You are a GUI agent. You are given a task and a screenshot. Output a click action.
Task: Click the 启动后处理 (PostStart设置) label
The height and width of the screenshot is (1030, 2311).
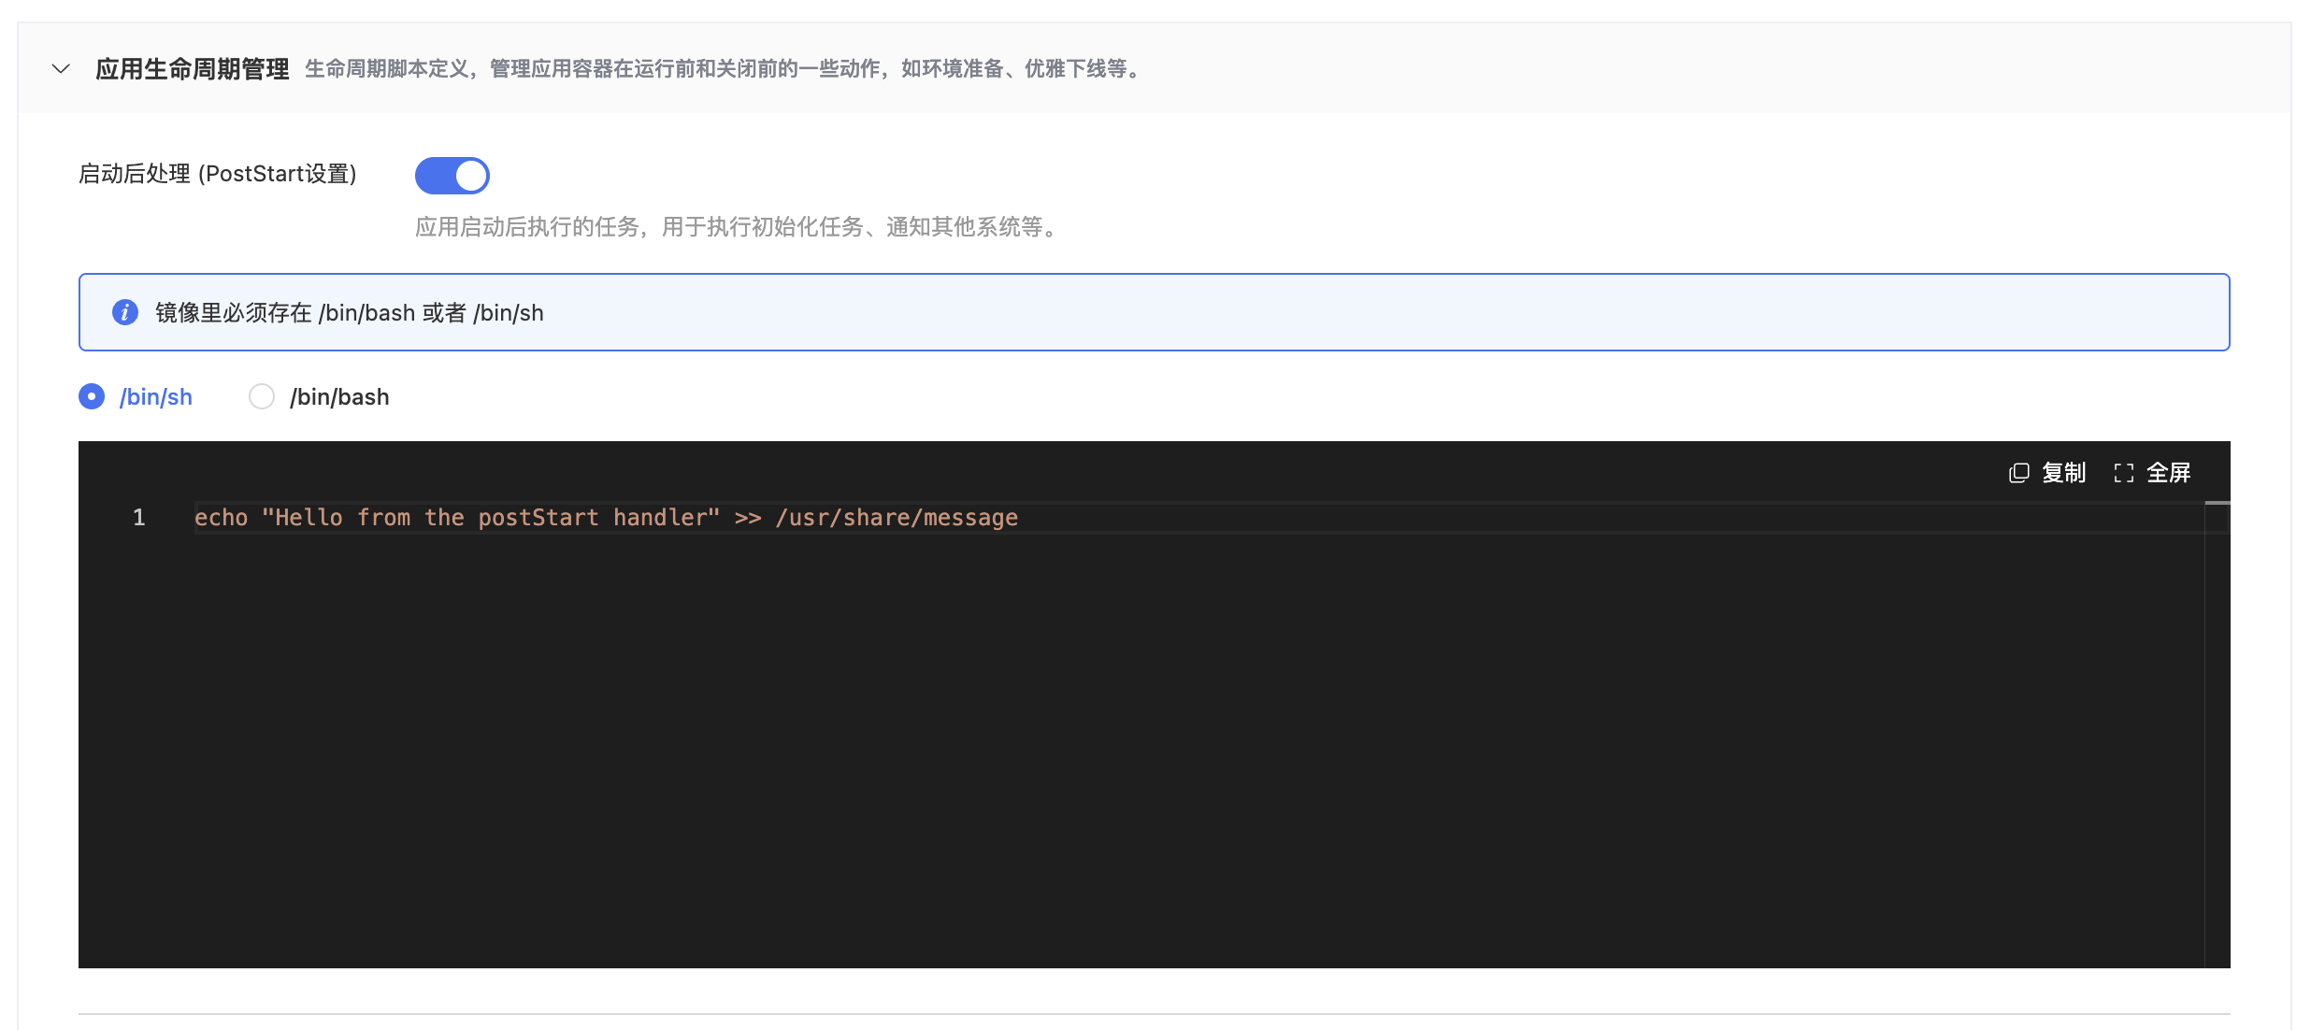(218, 174)
